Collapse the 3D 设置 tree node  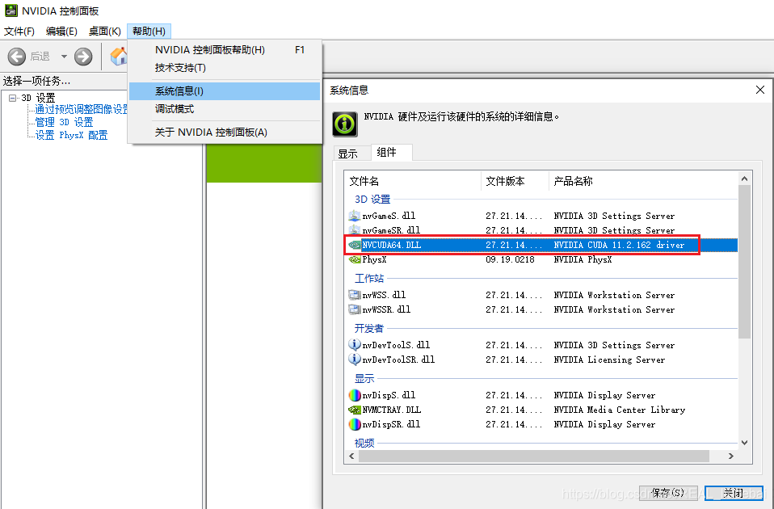tap(13, 99)
